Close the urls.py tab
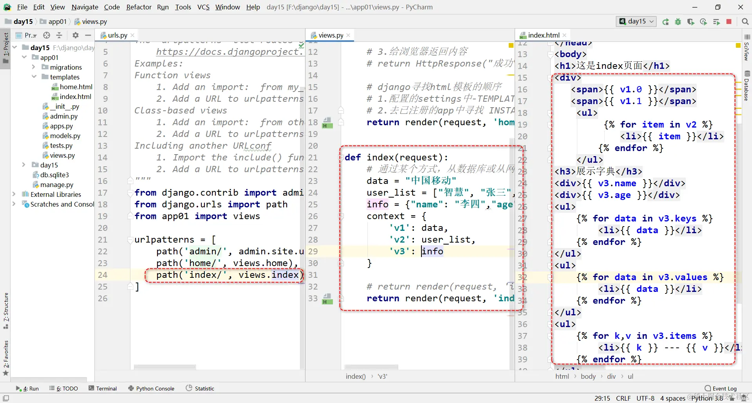 (x=132, y=35)
